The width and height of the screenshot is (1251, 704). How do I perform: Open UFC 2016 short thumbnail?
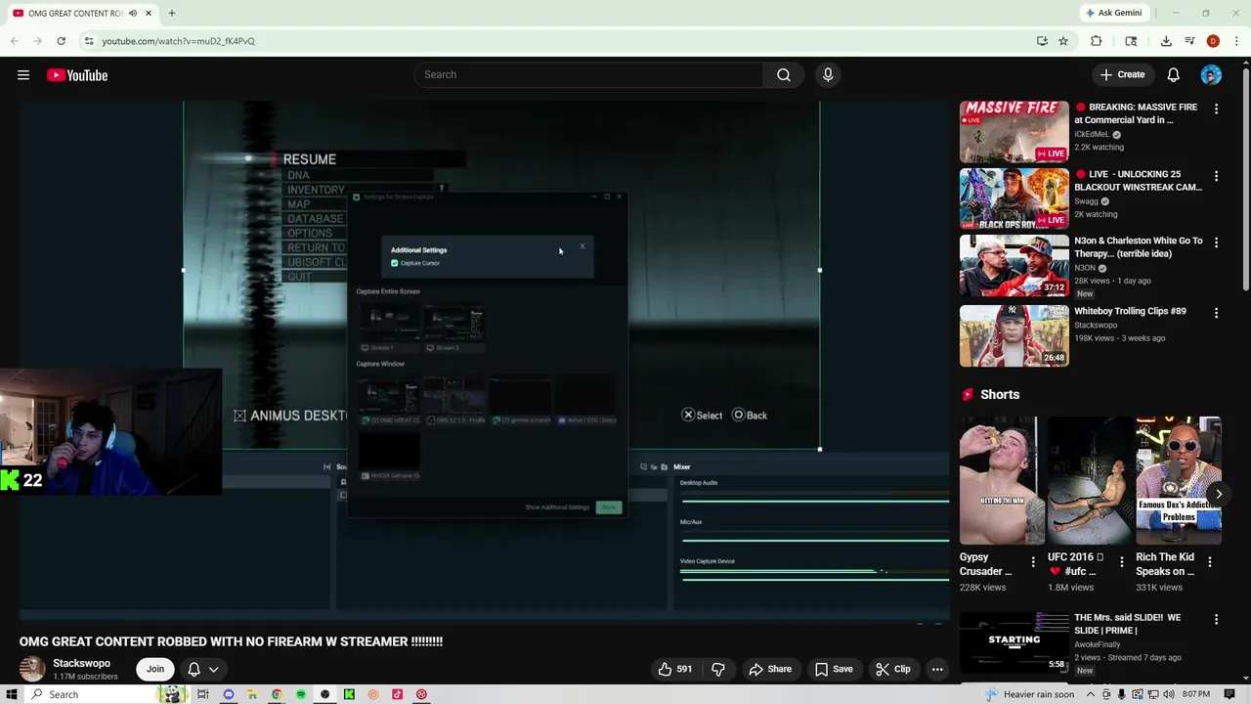[x=1090, y=480]
